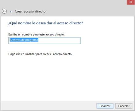The image size is (135, 111).
Task: Click the "Crear acceso directo" window title
Action: 30,11
